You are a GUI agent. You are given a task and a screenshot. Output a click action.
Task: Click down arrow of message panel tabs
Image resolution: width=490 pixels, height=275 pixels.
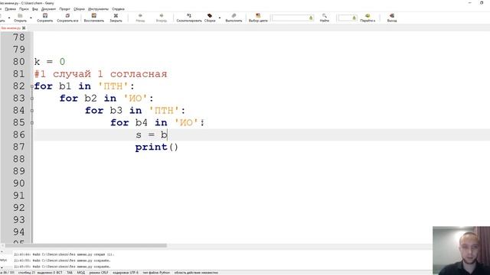pyautogui.click(x=2, y=267)
